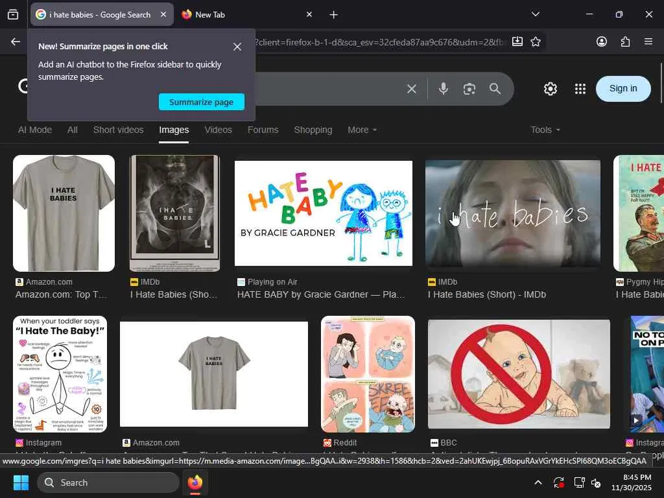Switch to the All results tab
This screenshot has width=664, height=498.
(x=73, y=130)
